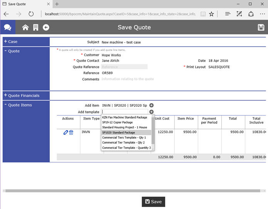
Task: Open a new browser tab
Action: pos(57,4)
